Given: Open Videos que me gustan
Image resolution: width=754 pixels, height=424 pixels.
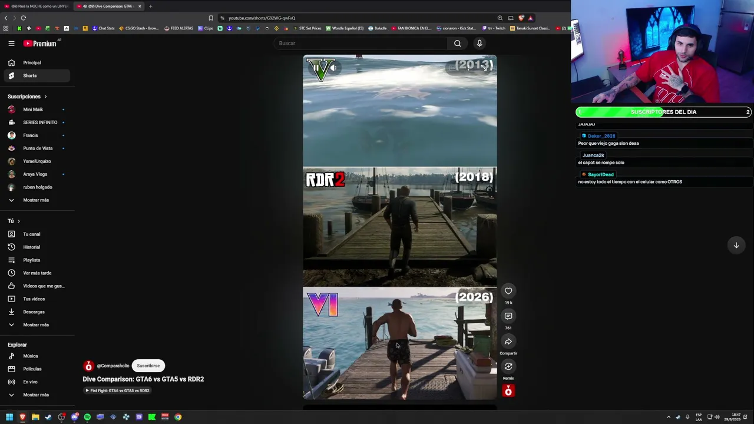Looking at the screenshot, I should click(38, 286).
